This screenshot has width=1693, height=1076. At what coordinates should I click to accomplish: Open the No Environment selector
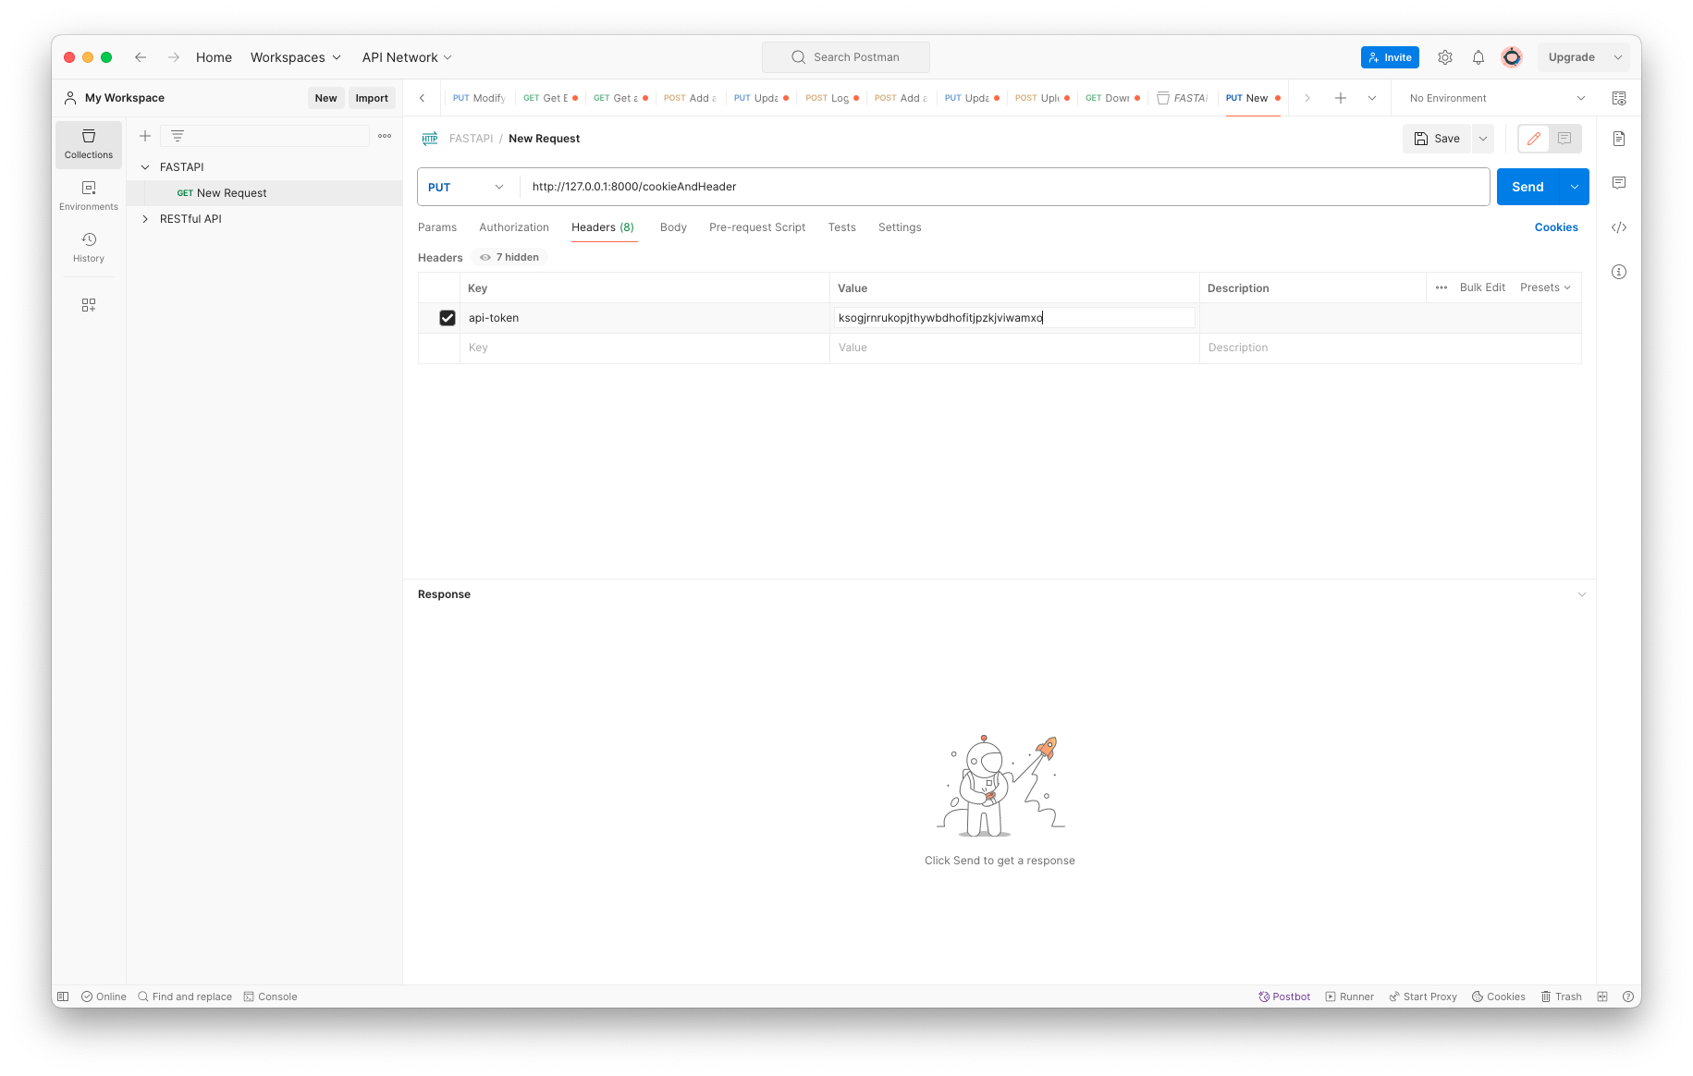pos(1497,98)
